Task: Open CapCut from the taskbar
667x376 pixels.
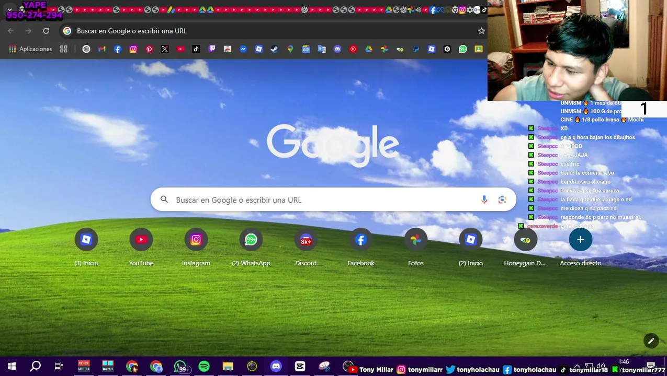Action: [x=300, y=367]
